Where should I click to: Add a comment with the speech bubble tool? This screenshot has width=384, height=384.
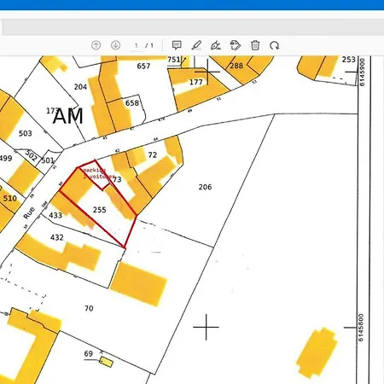(177, 45)
